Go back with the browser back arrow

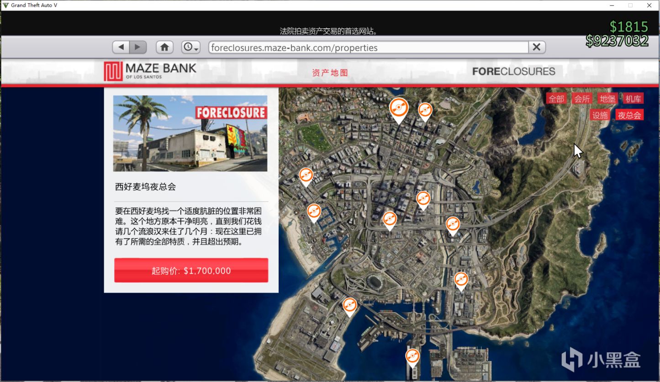(x=121, y=47)
